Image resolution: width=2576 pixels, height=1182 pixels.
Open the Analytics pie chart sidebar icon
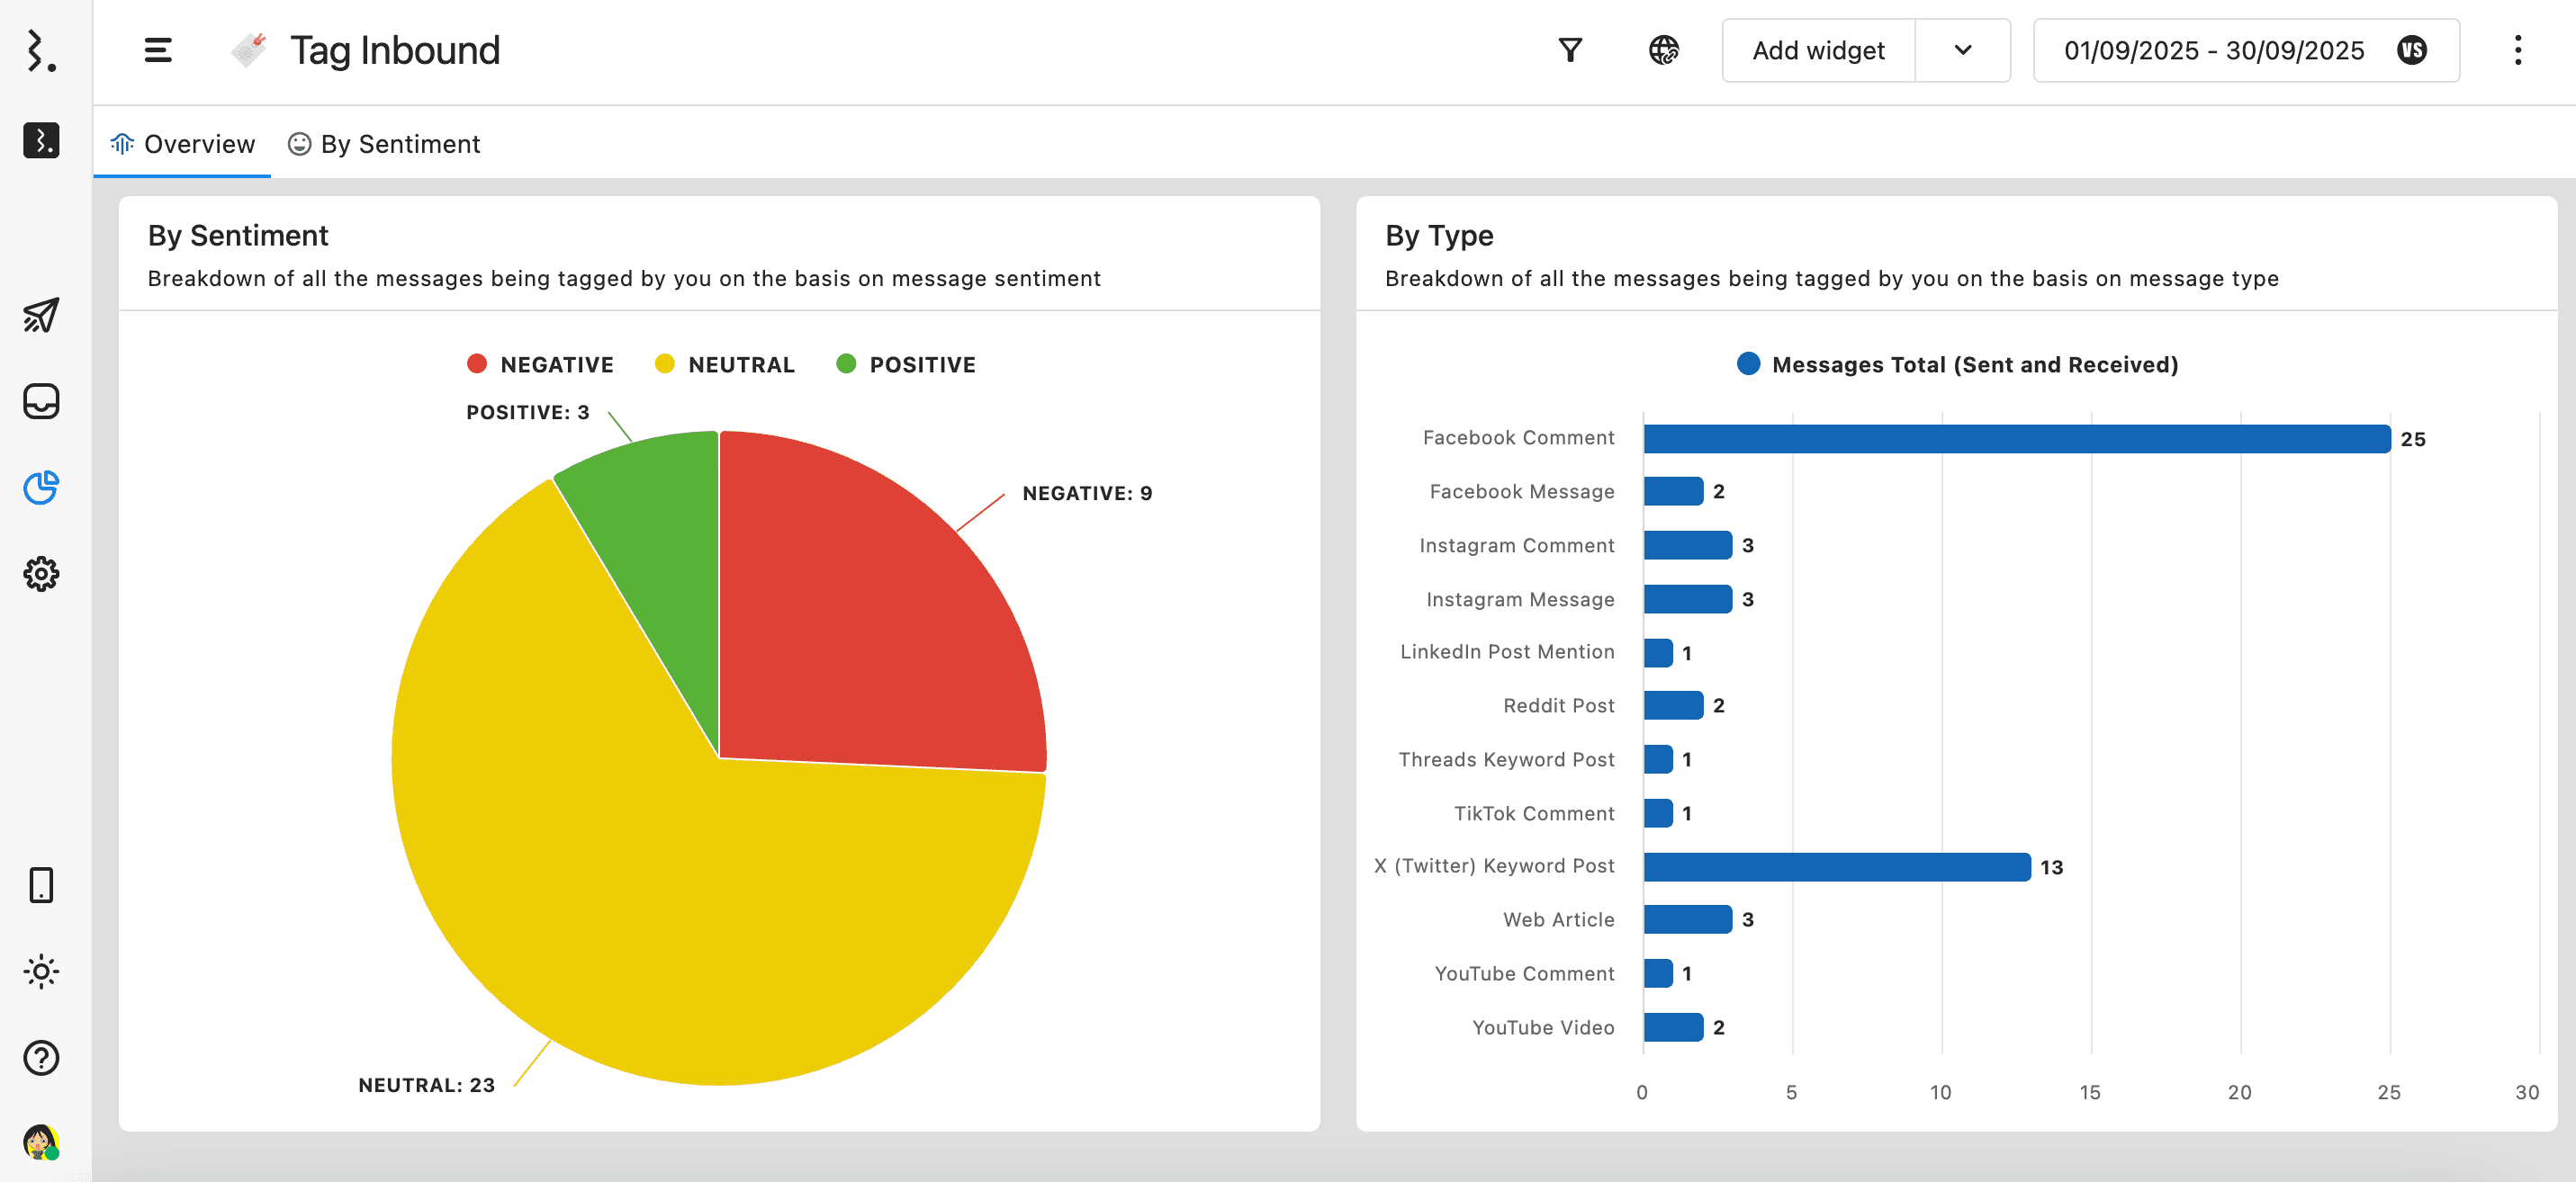(41, 488)
